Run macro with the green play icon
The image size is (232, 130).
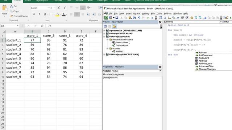coord(148,18)
